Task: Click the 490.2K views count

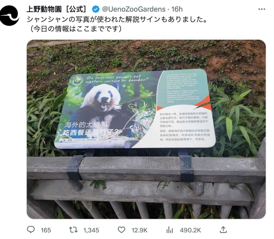Action: tap(191, 230)
